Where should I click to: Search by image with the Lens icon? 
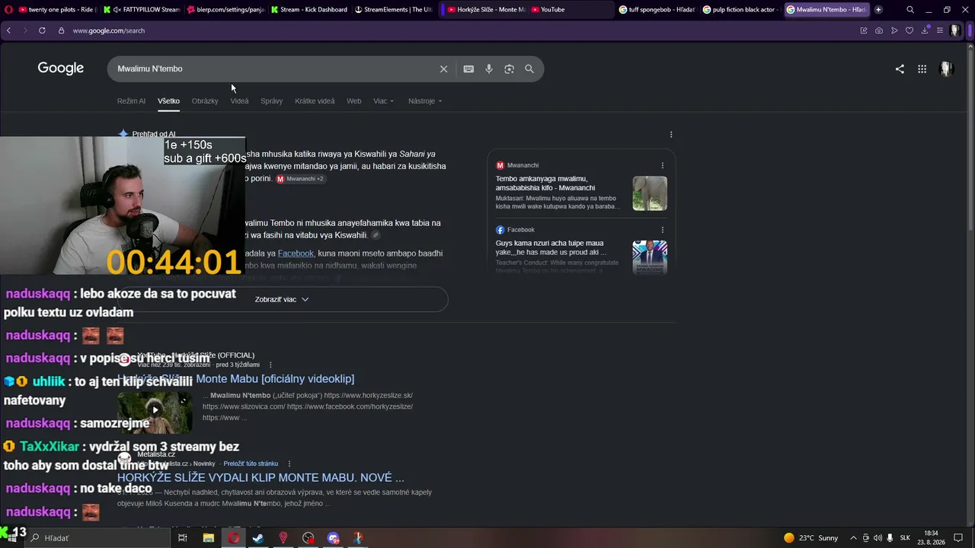[509, 69]
